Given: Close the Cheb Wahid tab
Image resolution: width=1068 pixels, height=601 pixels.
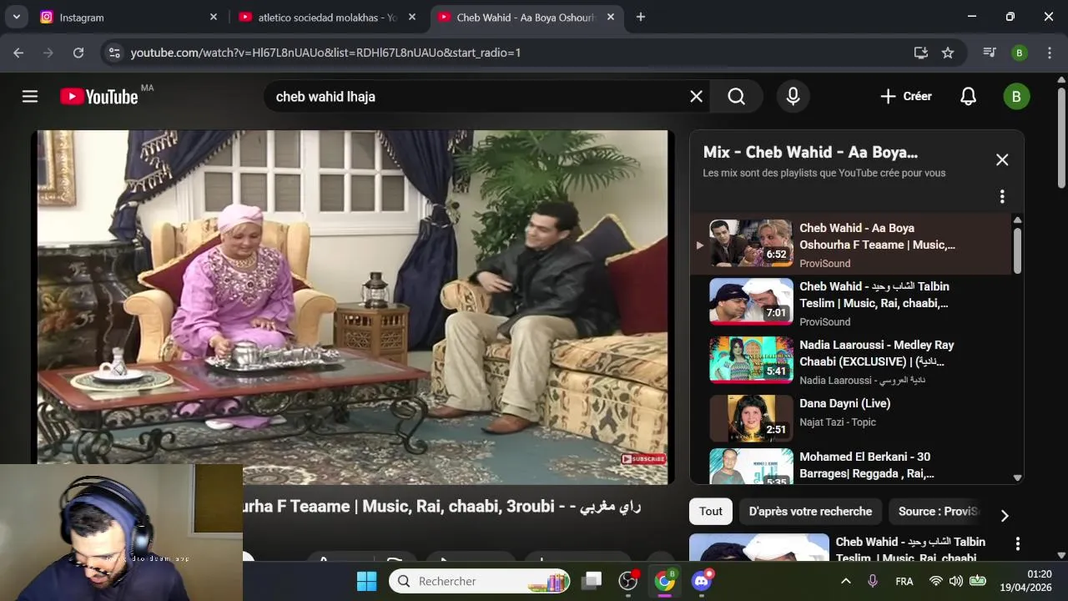Looking at the screenshot, I should [611, 17].
